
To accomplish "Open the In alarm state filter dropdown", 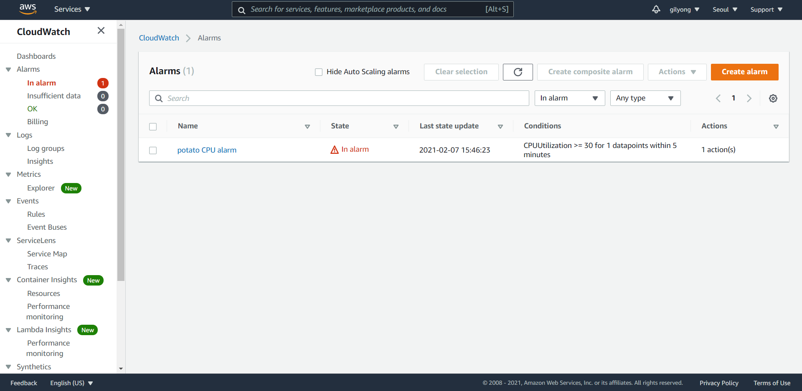I will click(570, 98).
